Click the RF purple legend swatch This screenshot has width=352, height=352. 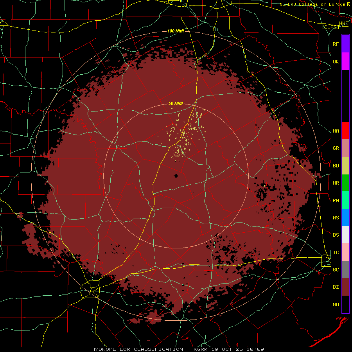coord(345,44)
